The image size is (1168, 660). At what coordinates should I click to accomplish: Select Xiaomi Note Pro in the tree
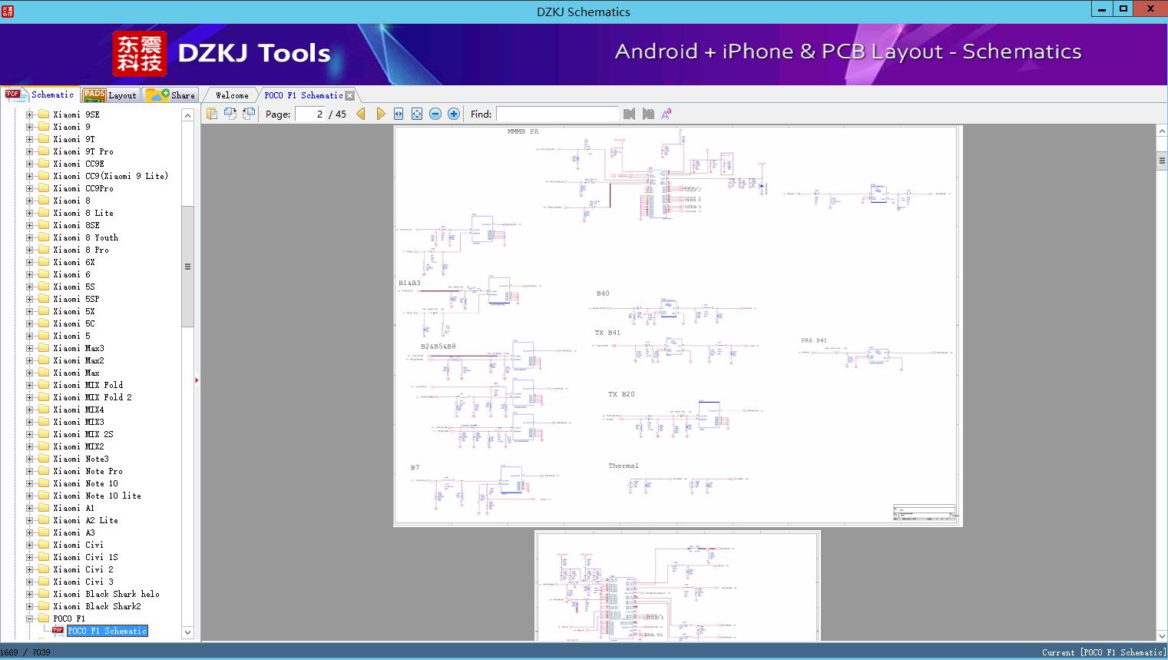point(88,471)
